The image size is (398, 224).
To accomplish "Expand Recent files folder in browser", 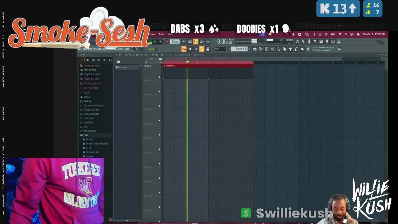I will (x=88, y=70).
